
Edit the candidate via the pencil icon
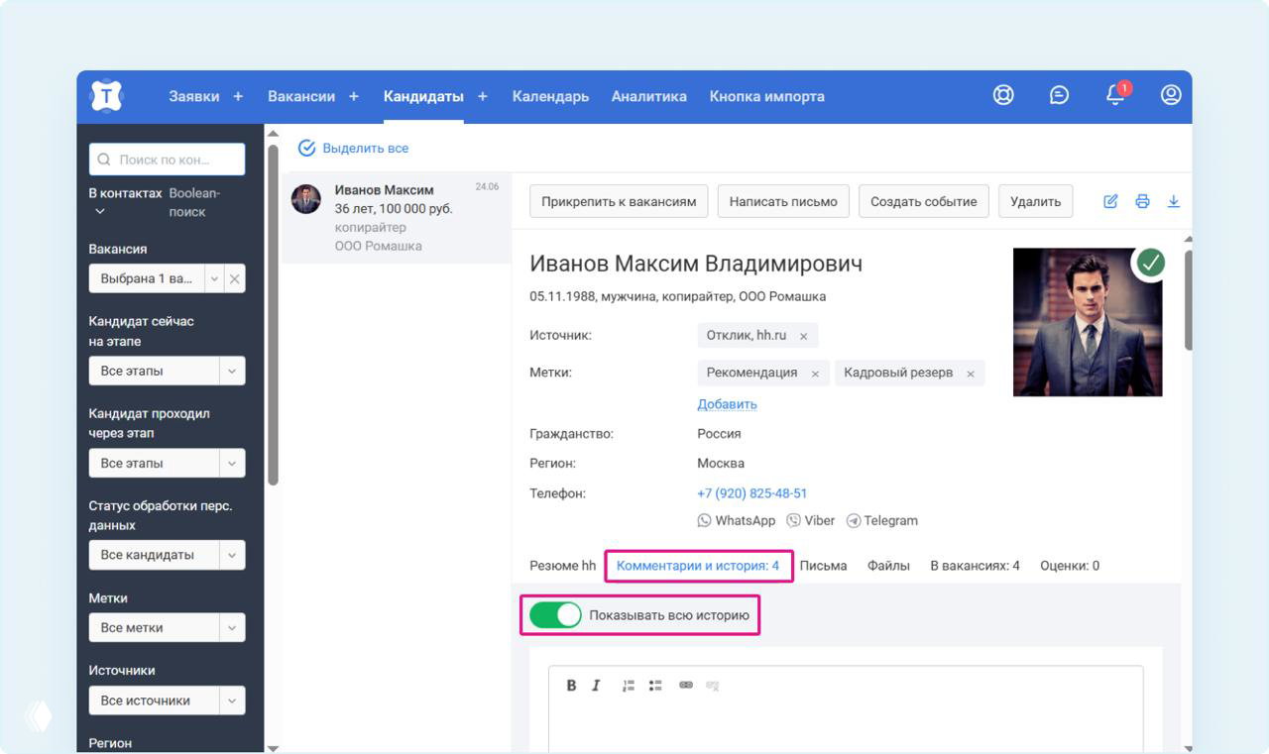tap(1110, 200)
